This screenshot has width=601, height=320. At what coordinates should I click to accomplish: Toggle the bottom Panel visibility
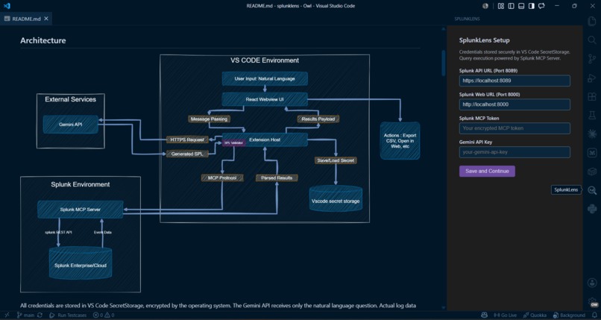[521, 6]
